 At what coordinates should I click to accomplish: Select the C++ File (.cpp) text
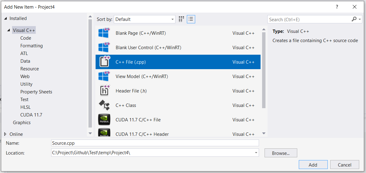click(x=131, y=62)
